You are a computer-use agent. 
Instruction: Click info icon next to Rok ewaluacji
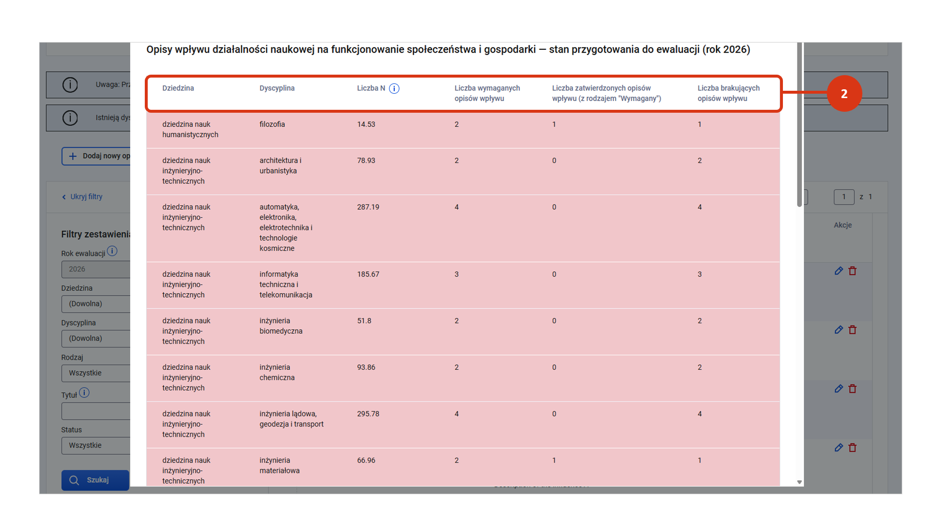coord(112,251)
